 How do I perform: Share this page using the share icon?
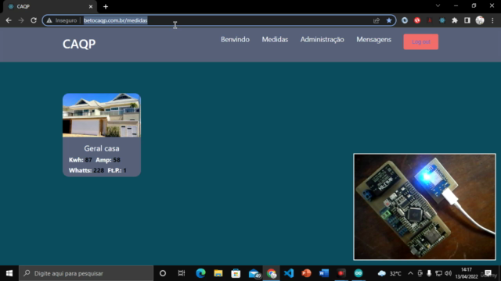click(377, 20)
